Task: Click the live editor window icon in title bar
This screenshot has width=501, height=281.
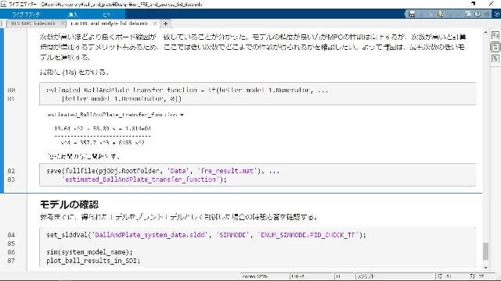Action: pyautogui.click(x=3, y=4)
